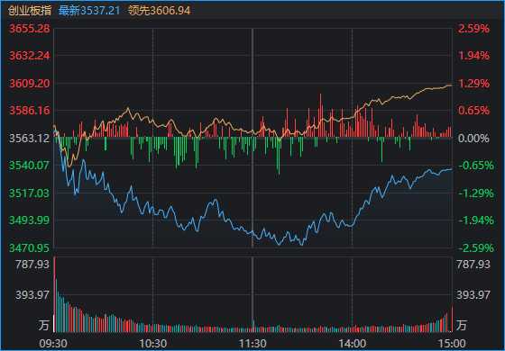Select the red 0.65% percentage label
The width and height of the screenshot is (505, 351).
coord(474,111)
